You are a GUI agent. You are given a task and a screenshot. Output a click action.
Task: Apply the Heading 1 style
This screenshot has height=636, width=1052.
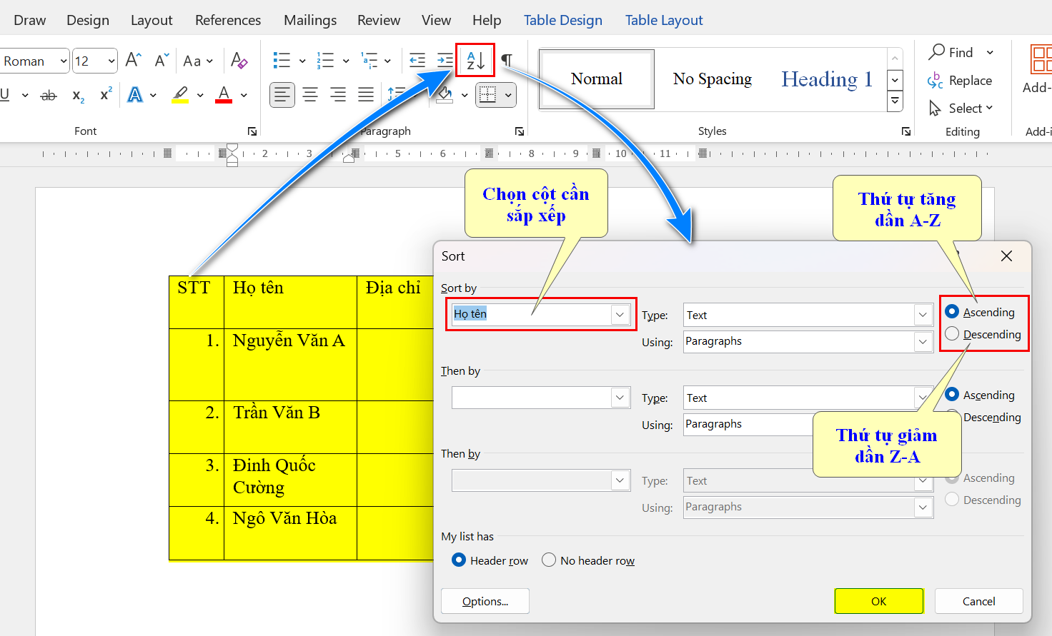tap(826, 79)
